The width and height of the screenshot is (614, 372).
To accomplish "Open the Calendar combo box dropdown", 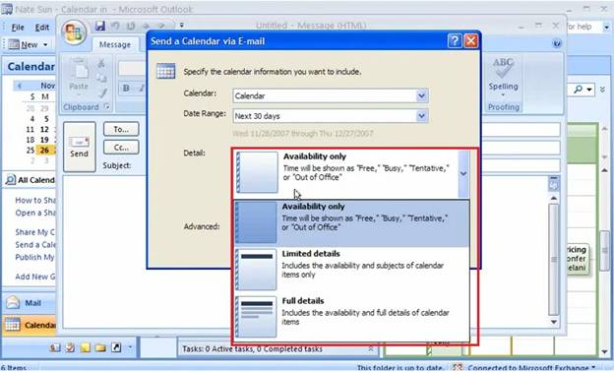I will point(421,95).
